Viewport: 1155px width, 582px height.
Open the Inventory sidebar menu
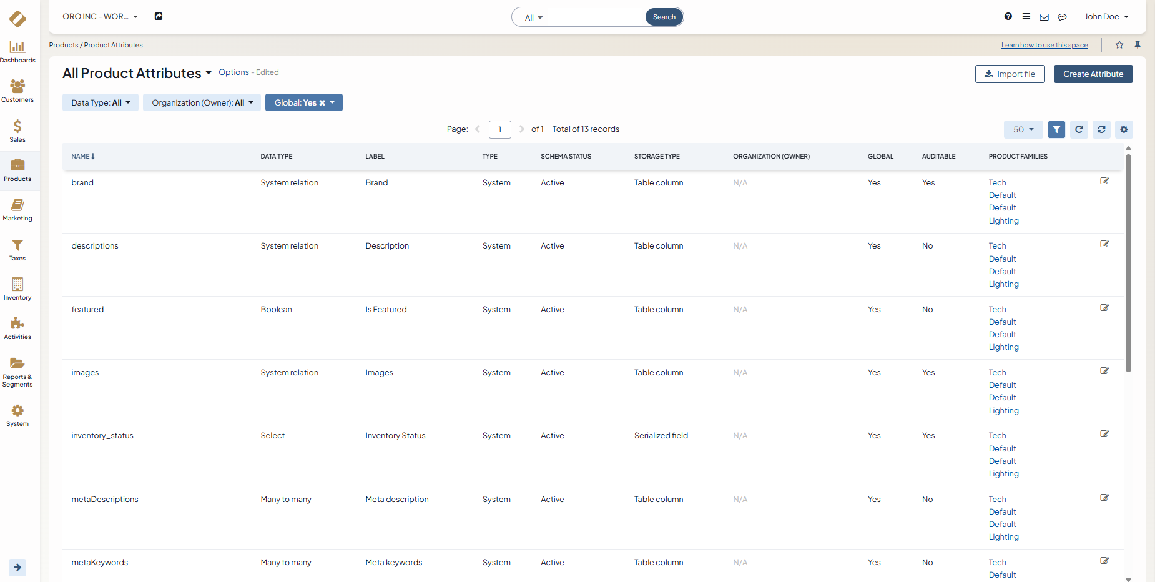click(x=17, y=289)
